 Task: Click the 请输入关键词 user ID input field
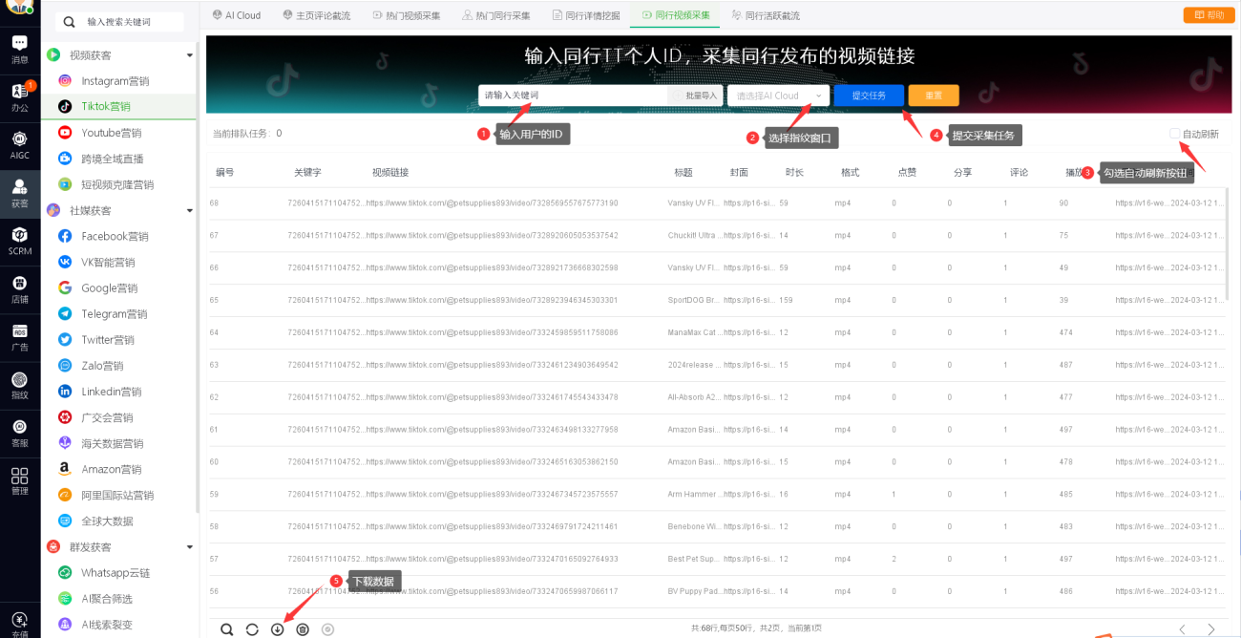point(573,96)
